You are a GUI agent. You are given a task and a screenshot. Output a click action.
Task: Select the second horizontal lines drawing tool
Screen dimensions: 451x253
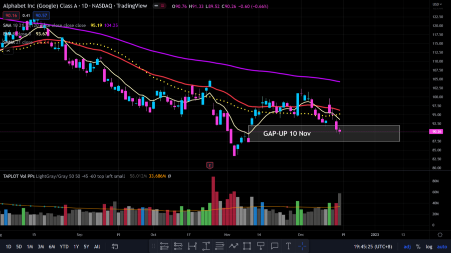[178, 246]
